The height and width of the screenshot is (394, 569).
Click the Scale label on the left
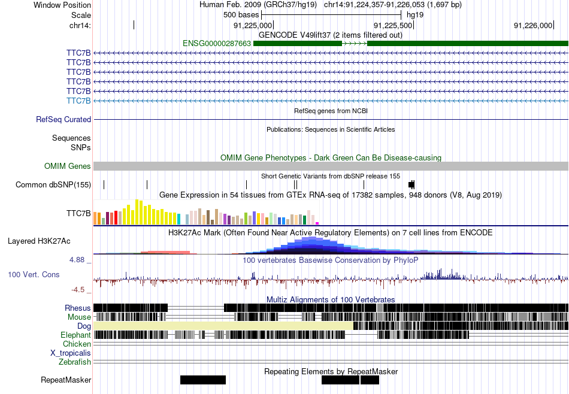[x=81, y=15]
